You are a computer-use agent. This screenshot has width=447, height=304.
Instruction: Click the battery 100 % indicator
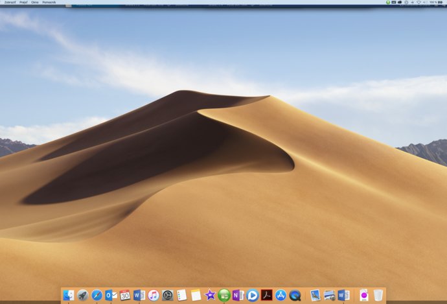(436, 2)
